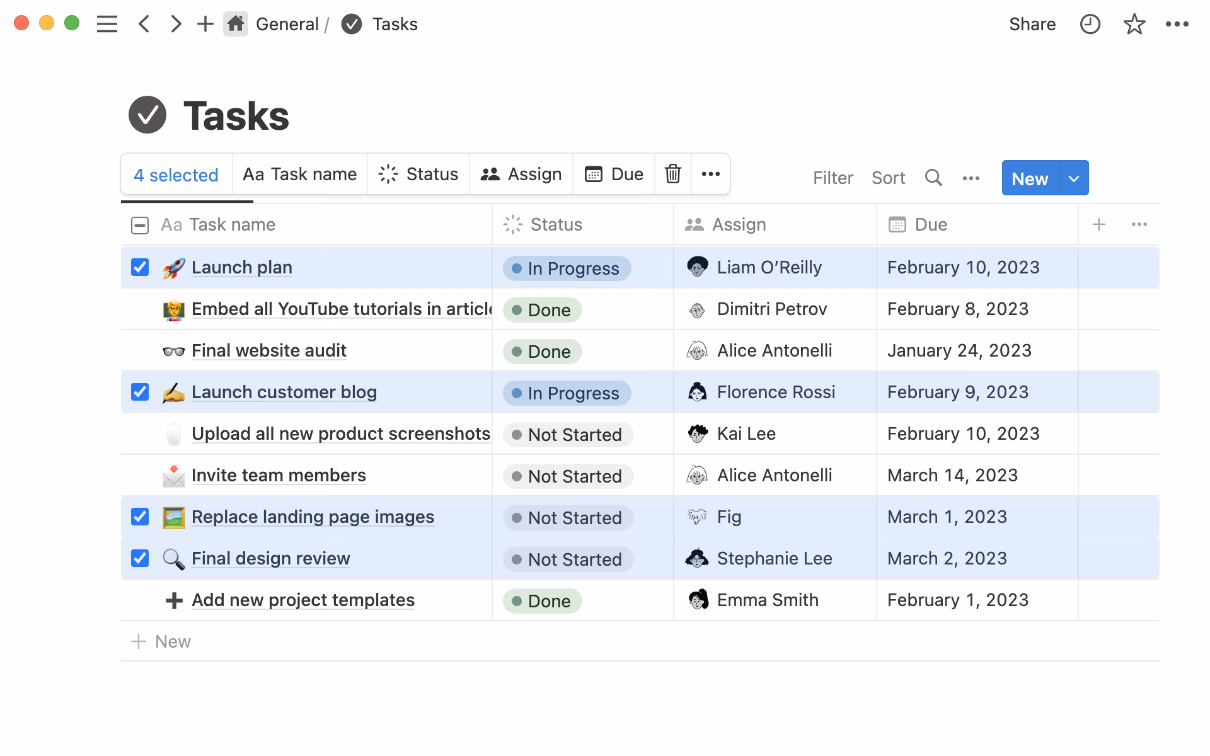This screenshot has width=1210, height=756.
Task: Uncheck the Launch plan row checkbox
Action: (139, 267)
